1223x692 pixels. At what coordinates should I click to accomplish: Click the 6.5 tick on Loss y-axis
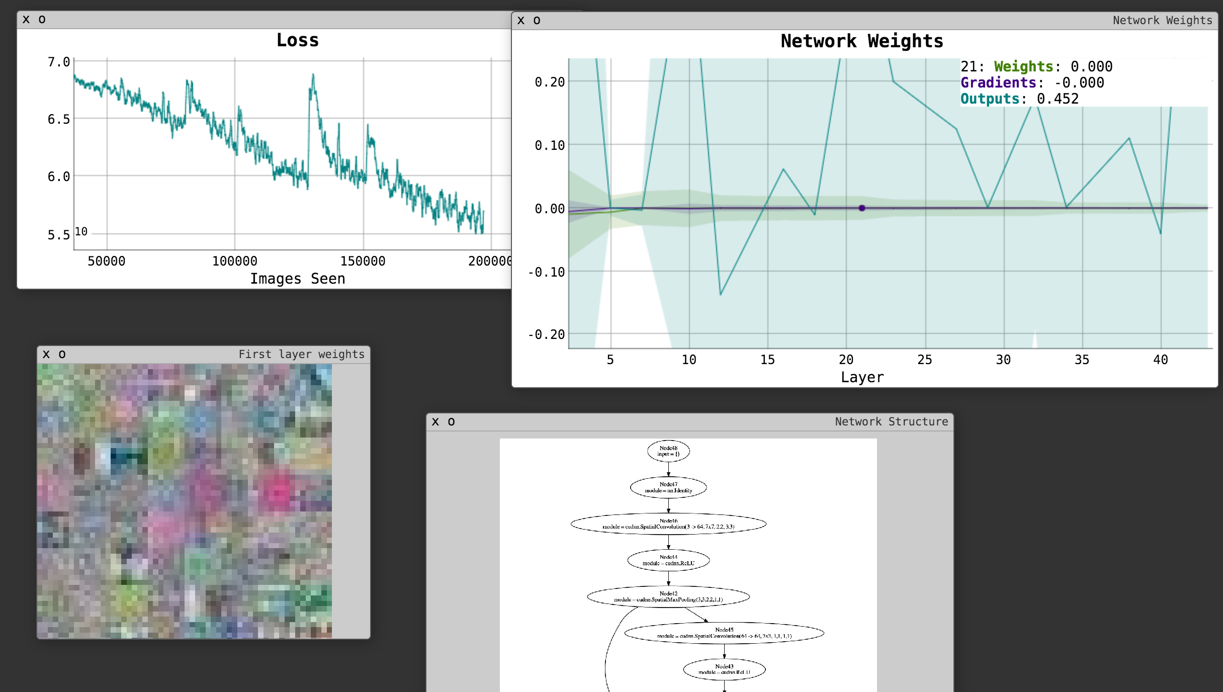(59, 119)
